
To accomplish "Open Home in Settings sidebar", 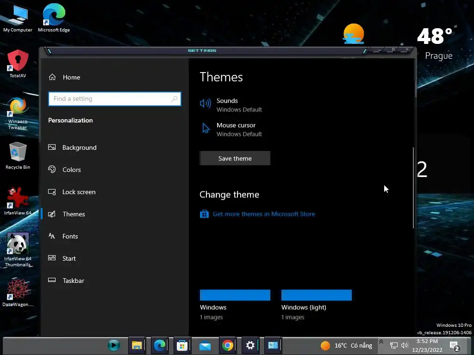I will (x=64, y=77).
